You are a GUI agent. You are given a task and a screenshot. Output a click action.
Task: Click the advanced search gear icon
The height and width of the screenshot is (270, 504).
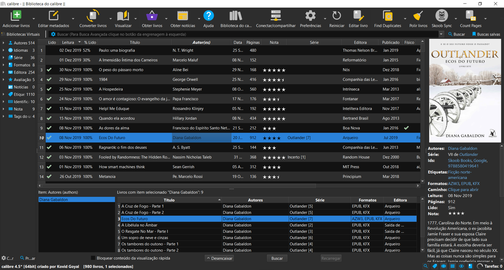point(53,34)
